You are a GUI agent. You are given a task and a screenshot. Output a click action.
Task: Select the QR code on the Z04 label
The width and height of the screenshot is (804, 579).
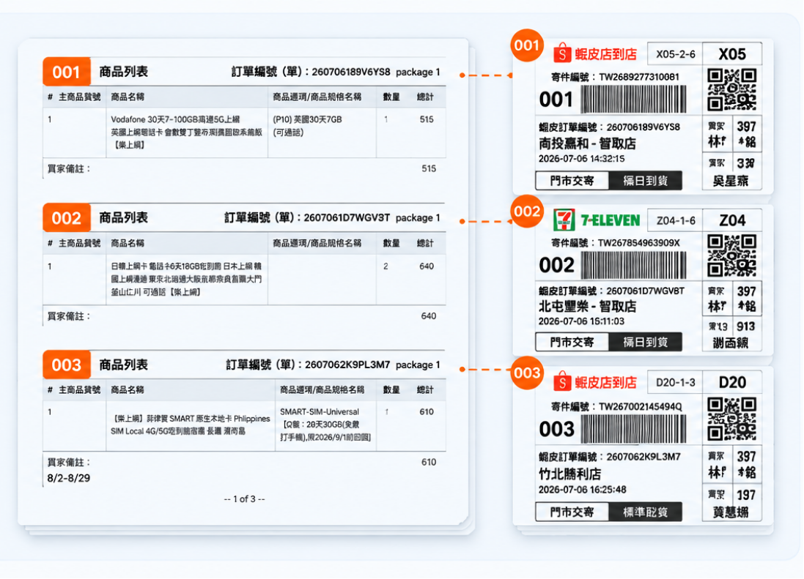tap(731, 255)
